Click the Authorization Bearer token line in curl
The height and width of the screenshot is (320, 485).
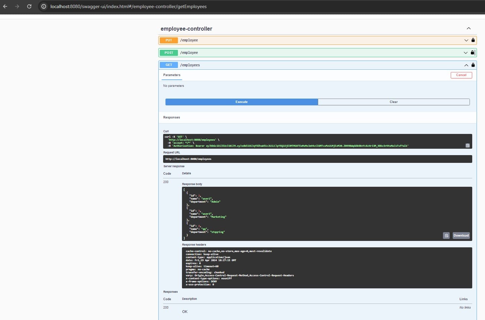tap(288, 146)
